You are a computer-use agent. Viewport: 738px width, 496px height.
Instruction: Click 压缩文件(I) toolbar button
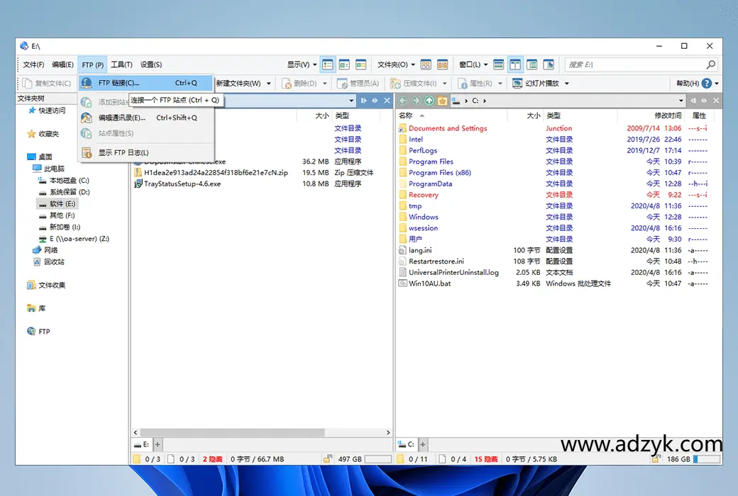click(x=414, y=83)
